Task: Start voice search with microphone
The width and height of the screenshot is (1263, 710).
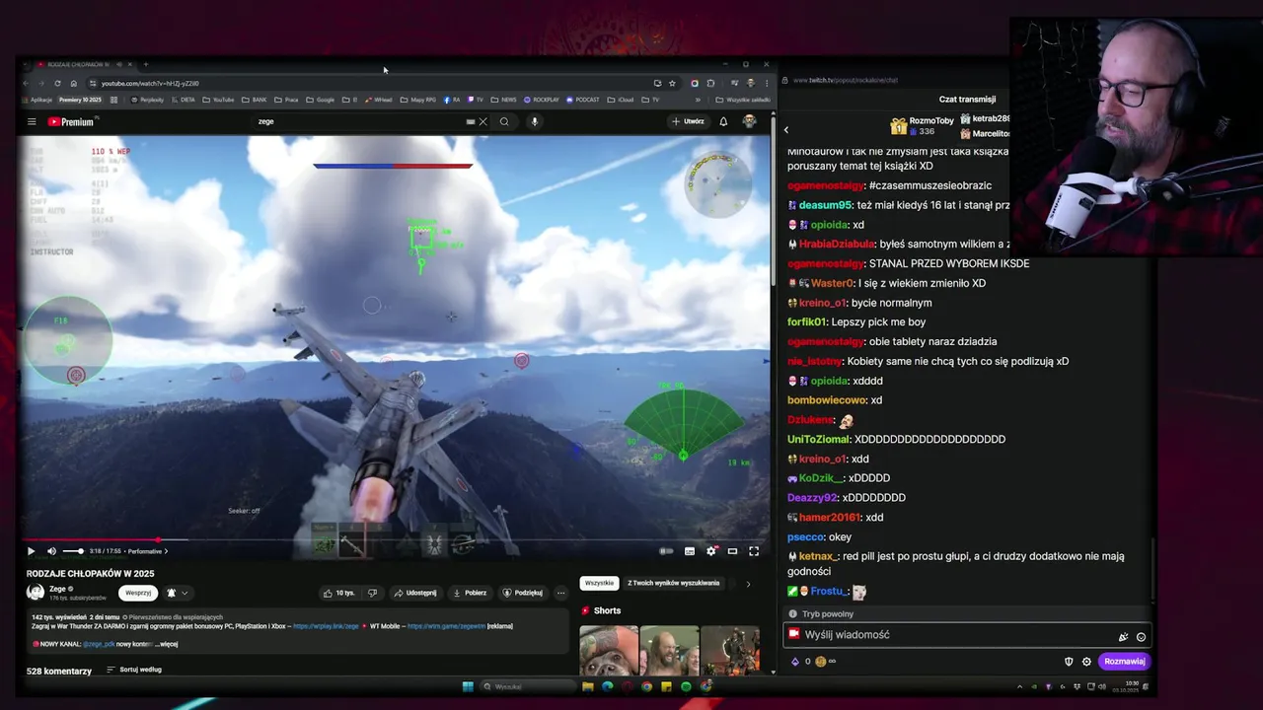Action: (534, 121)
